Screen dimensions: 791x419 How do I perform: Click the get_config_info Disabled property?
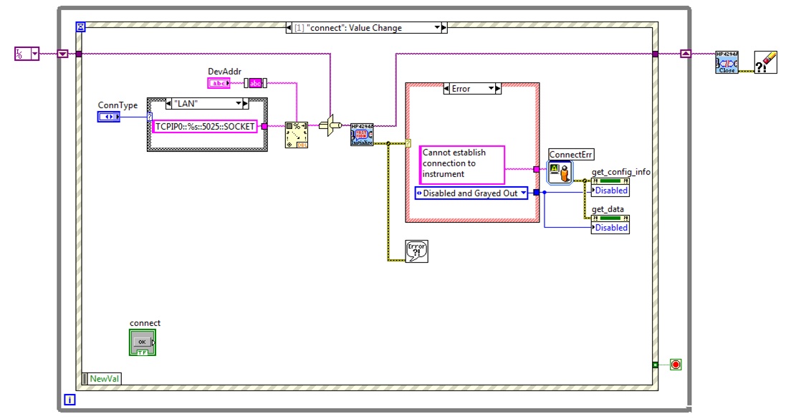click(x=610, y=191)
